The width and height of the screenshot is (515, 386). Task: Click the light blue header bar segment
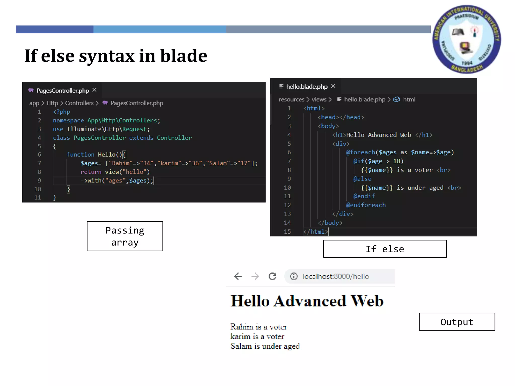tap(159, 29)
